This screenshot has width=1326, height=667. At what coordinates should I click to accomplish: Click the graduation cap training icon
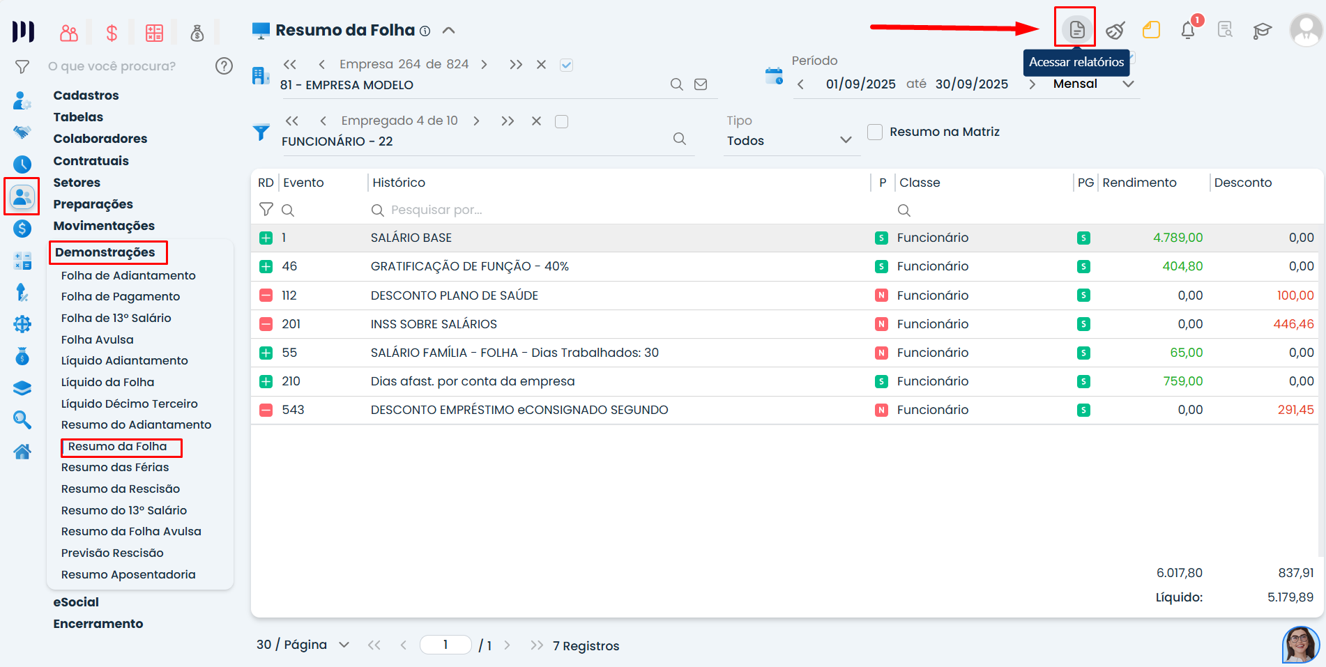[x=1262, y=30]
